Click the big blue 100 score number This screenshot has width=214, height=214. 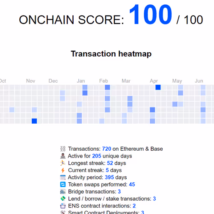pyautogui.click(x=151, y=15)
